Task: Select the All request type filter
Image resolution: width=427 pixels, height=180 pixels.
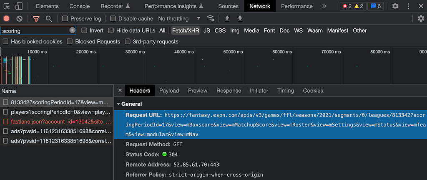Action: pyautogui.click(x=162, y=30)
